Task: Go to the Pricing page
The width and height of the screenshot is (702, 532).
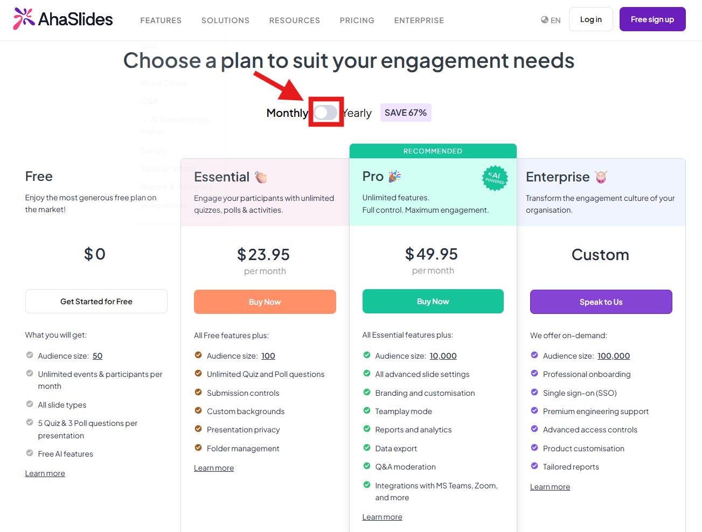Action: 357,20
